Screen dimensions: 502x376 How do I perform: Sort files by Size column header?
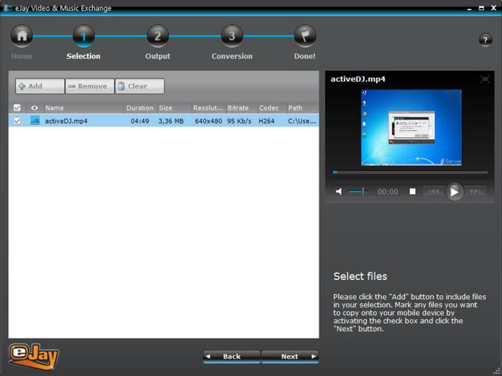[x=167, y=107]
